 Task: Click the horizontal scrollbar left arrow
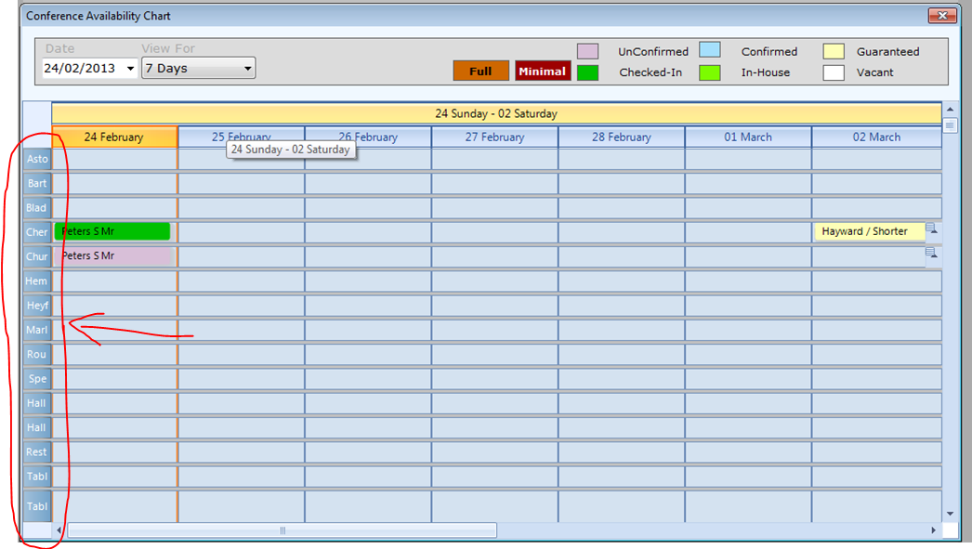point(59,530)
